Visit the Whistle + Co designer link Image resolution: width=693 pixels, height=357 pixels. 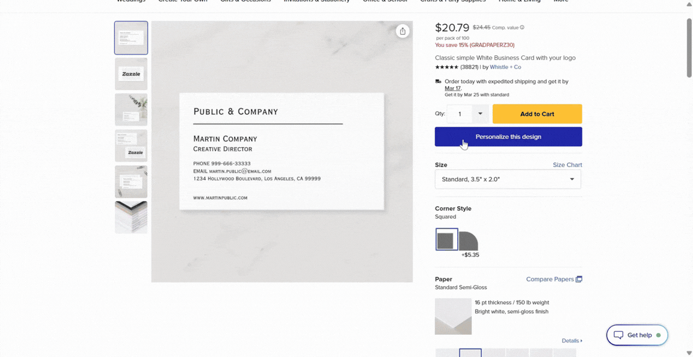point(505,67)
